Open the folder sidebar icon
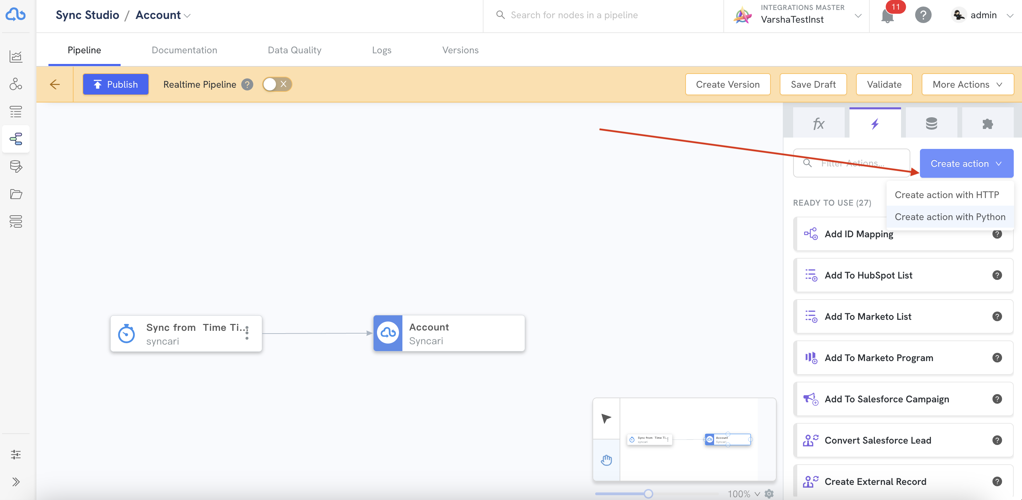Image resolution: width=1022 pixels, height=500 pixels. pyautogui.click(x=16, y=194)
